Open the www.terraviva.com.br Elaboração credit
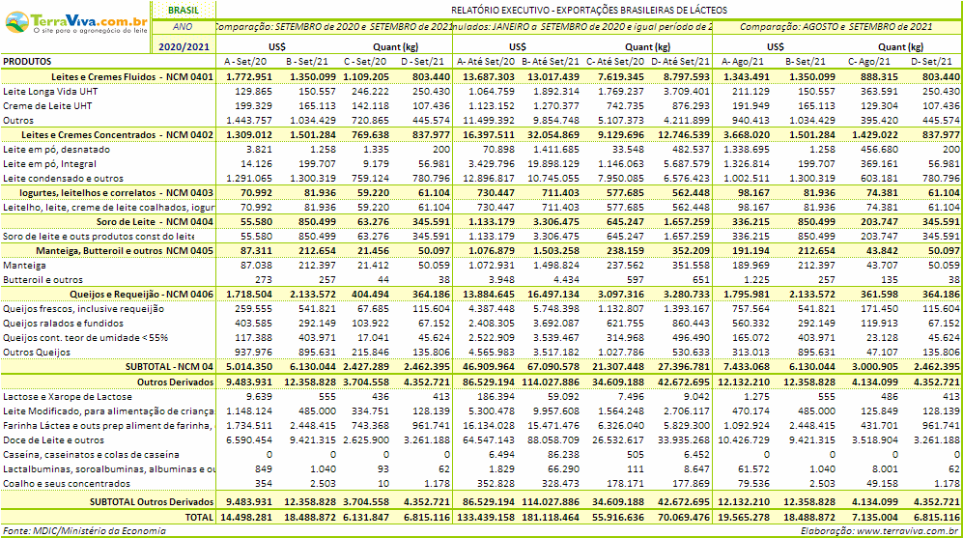Image resolution: width=963 pixels, height=538 pixels. click(x=880, y=531)
